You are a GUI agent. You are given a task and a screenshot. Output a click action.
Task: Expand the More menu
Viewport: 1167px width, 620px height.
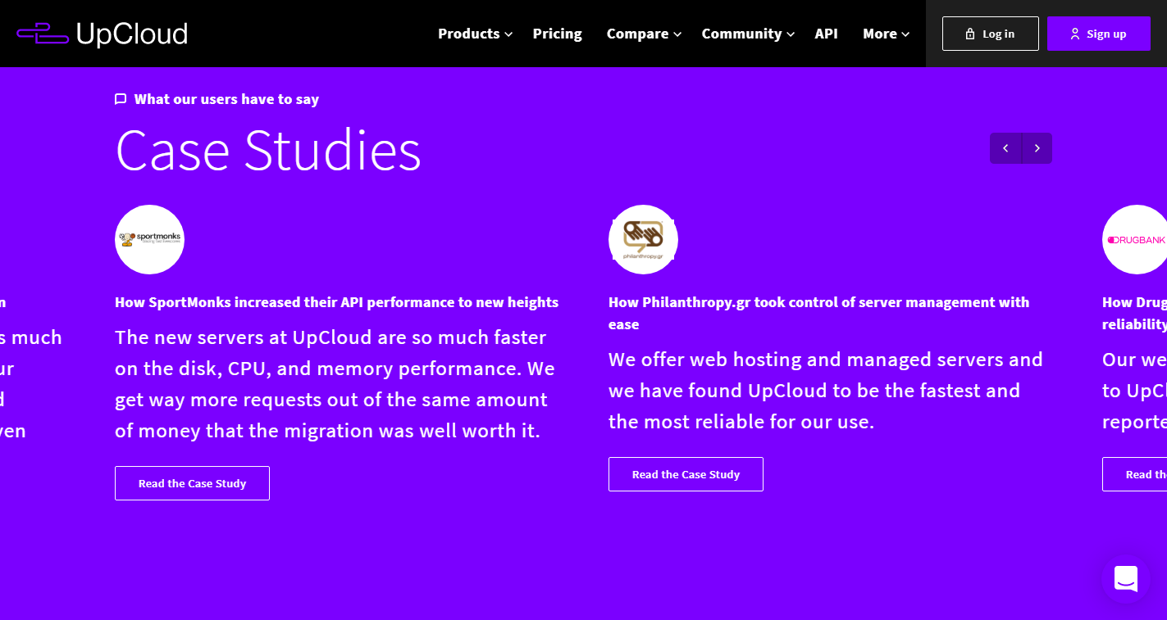point(886,34)
